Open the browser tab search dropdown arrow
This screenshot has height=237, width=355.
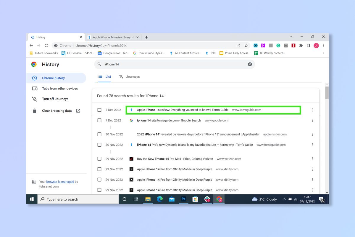point(291,36)
